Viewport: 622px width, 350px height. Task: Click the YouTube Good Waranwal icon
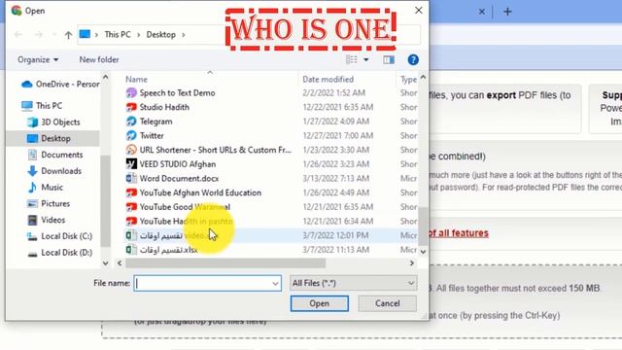point(131,207)
